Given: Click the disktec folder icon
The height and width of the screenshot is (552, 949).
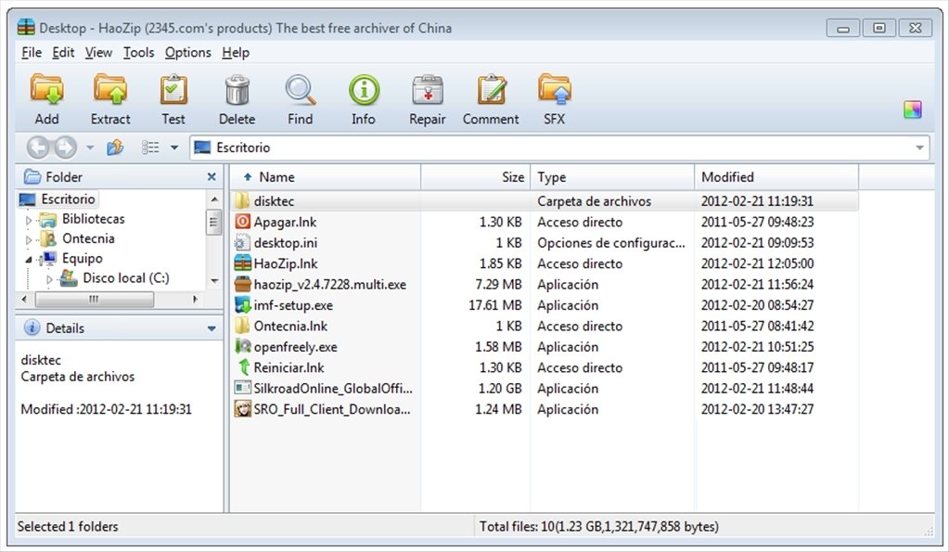Looking at the screenshot, I should (243, 201).
